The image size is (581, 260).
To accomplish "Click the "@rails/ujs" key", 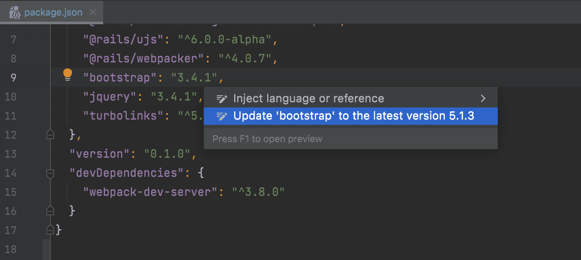I will click(123, 40).
